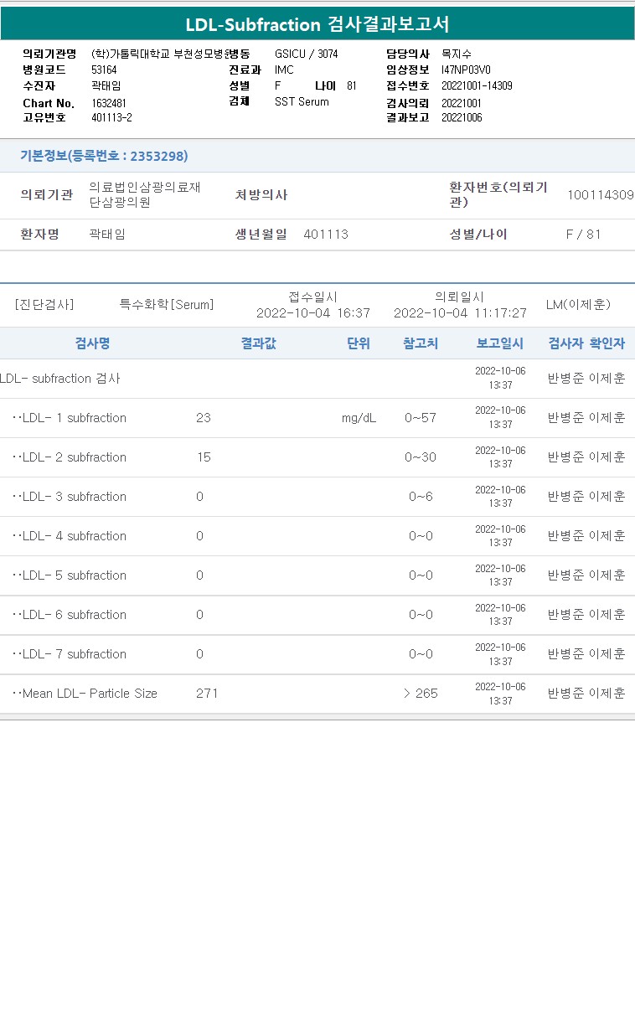
Task: Click the 기본정보(등록번호 : 2353298) heading
Action: pos(104,156)
